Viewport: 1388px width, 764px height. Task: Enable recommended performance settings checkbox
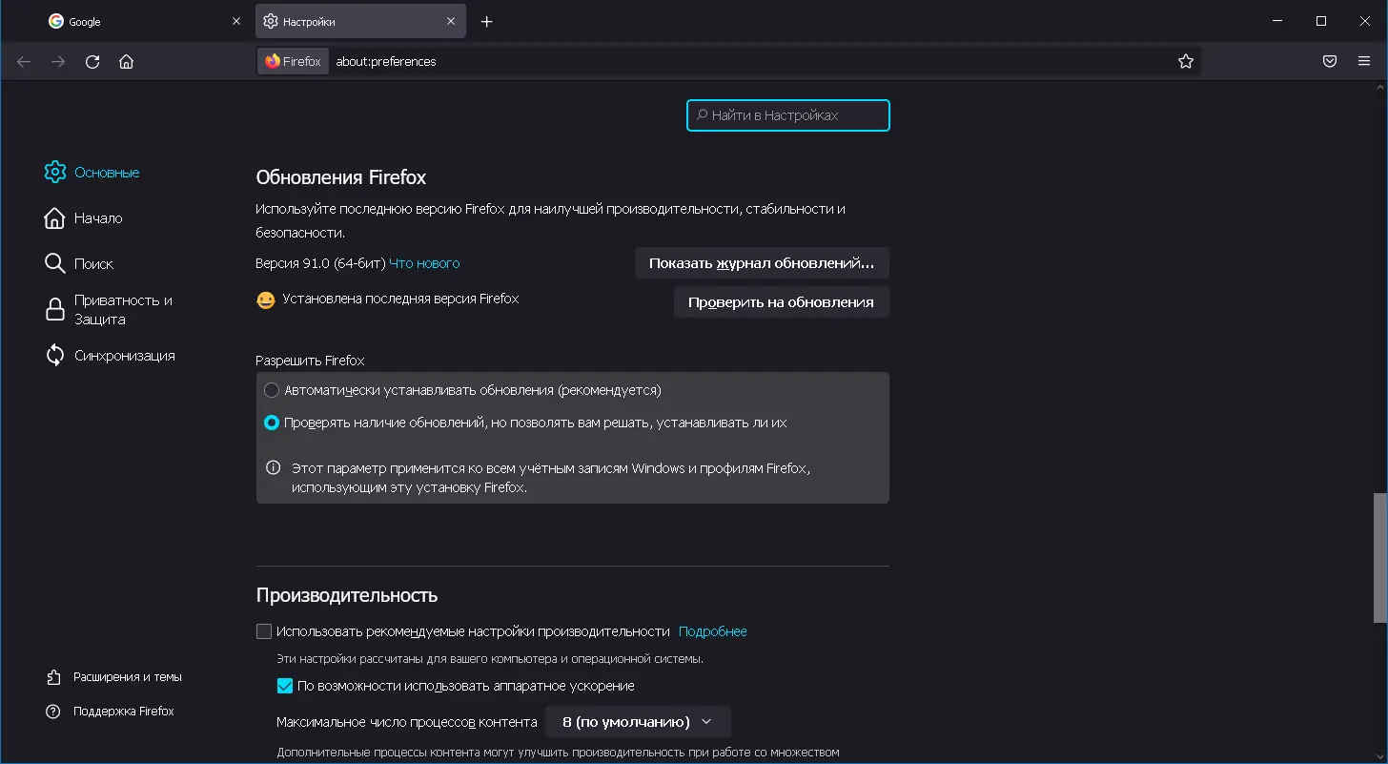263,630
